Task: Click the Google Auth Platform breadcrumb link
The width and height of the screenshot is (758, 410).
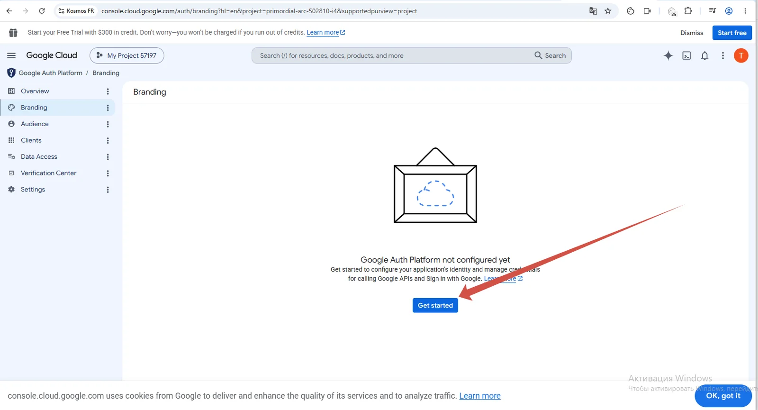Action: click(51, 73)
